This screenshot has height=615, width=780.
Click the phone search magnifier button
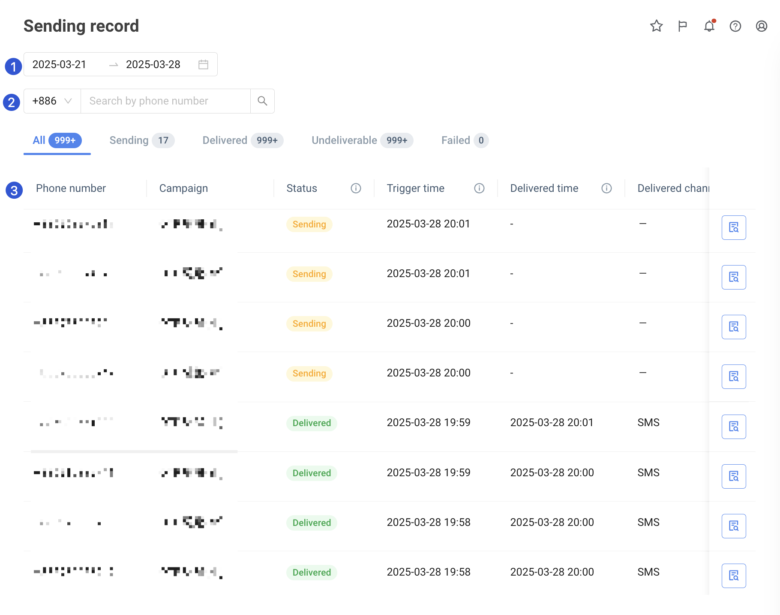(262, 101)
